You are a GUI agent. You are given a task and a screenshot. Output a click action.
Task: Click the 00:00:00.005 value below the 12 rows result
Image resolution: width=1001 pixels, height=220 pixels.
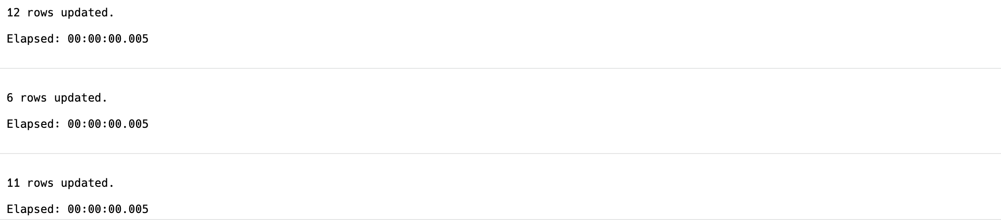pyautogui.click(x=108, y=39)
